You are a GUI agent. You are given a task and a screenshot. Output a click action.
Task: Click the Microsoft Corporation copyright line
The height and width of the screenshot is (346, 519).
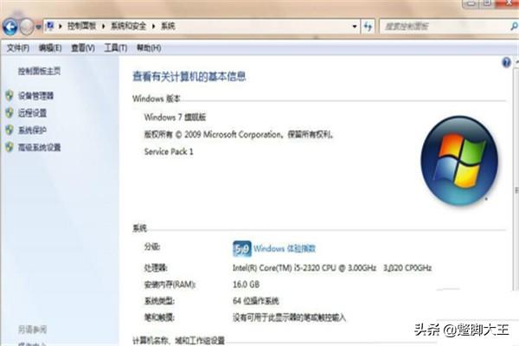click(239, 134)
